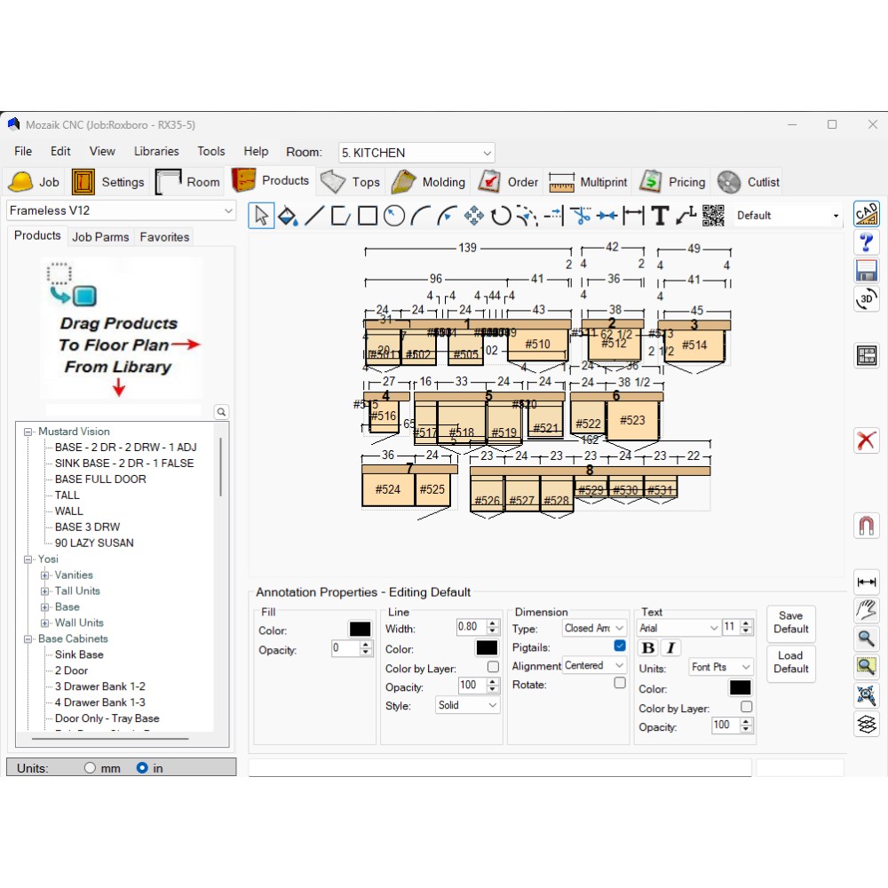
Task: Toggle the magnet snap icon
Action: coord(866,526)
